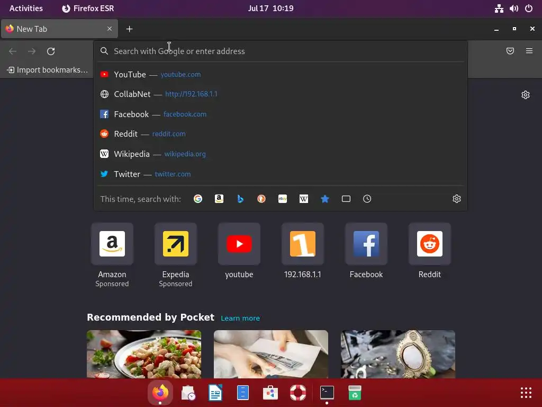Save page to Pocket

pyautogui.click(x=510, y=51)
